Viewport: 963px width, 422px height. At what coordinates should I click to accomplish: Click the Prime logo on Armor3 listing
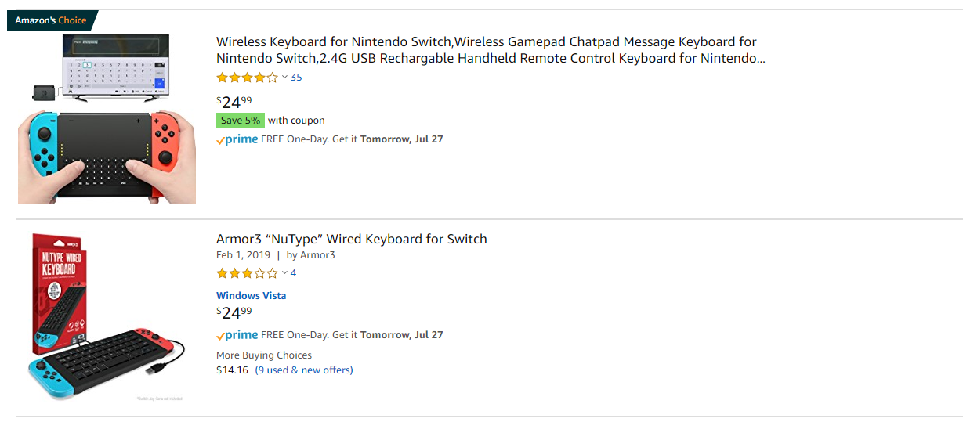click(x=237, y=335)
